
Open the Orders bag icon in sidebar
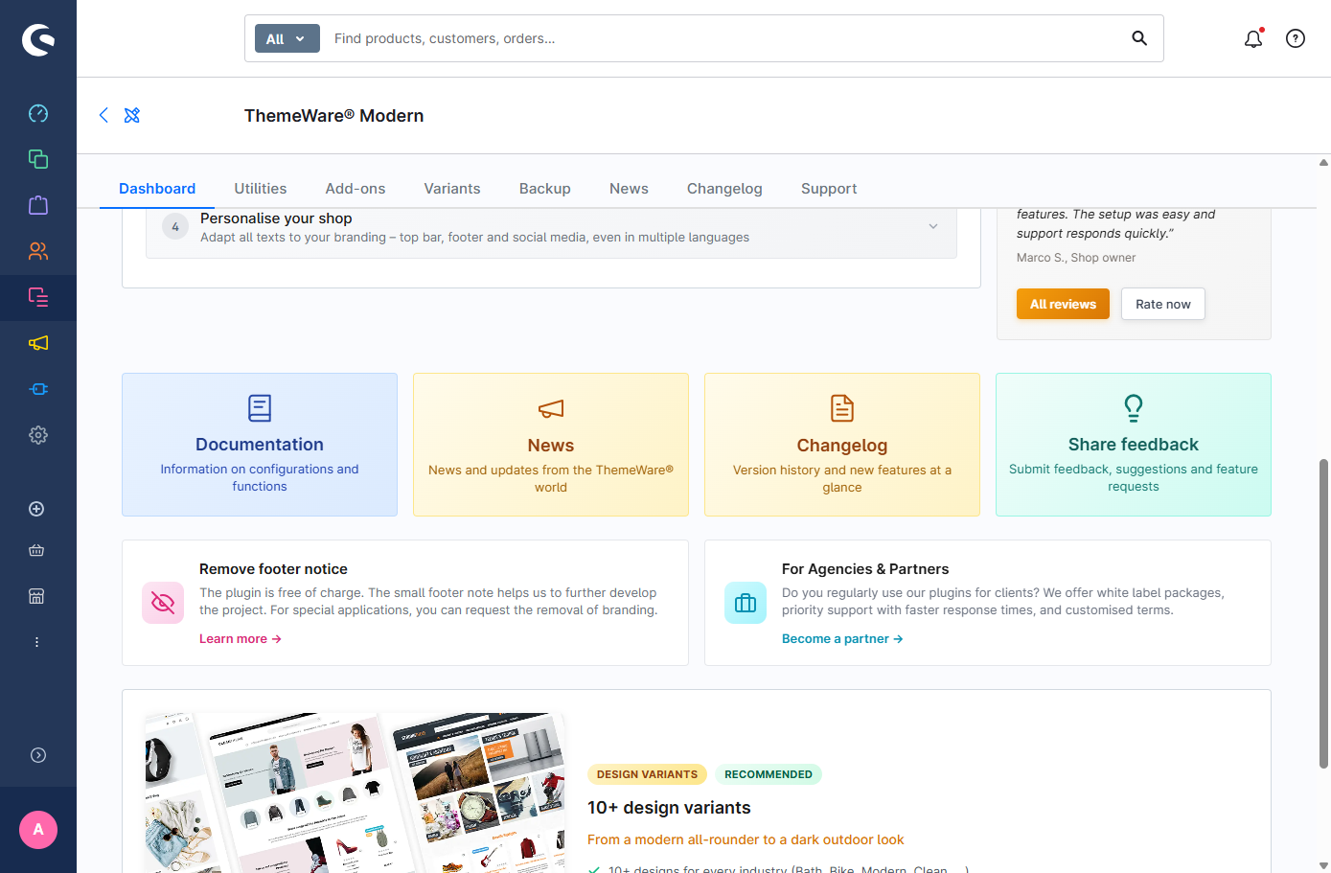pyautogui.click(x=38, y=205)
